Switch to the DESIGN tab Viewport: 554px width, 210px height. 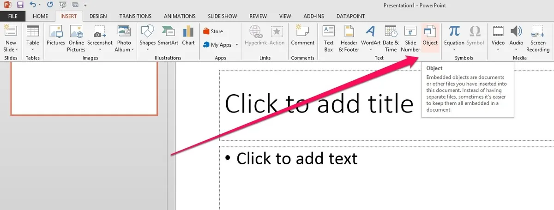coord(98,16)
